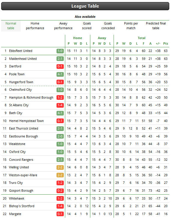
Task: Select the Goals scored tab
Action: tap(87, 26)
